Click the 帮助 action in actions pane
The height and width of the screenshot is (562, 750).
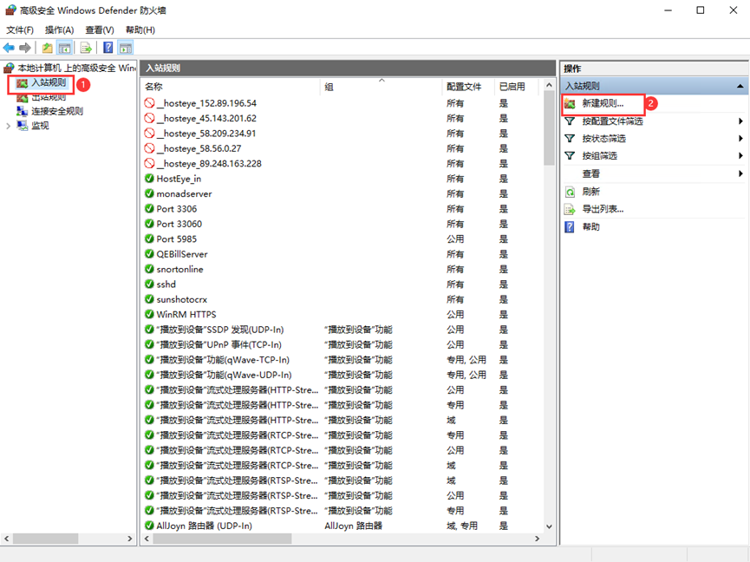point(590,226)
